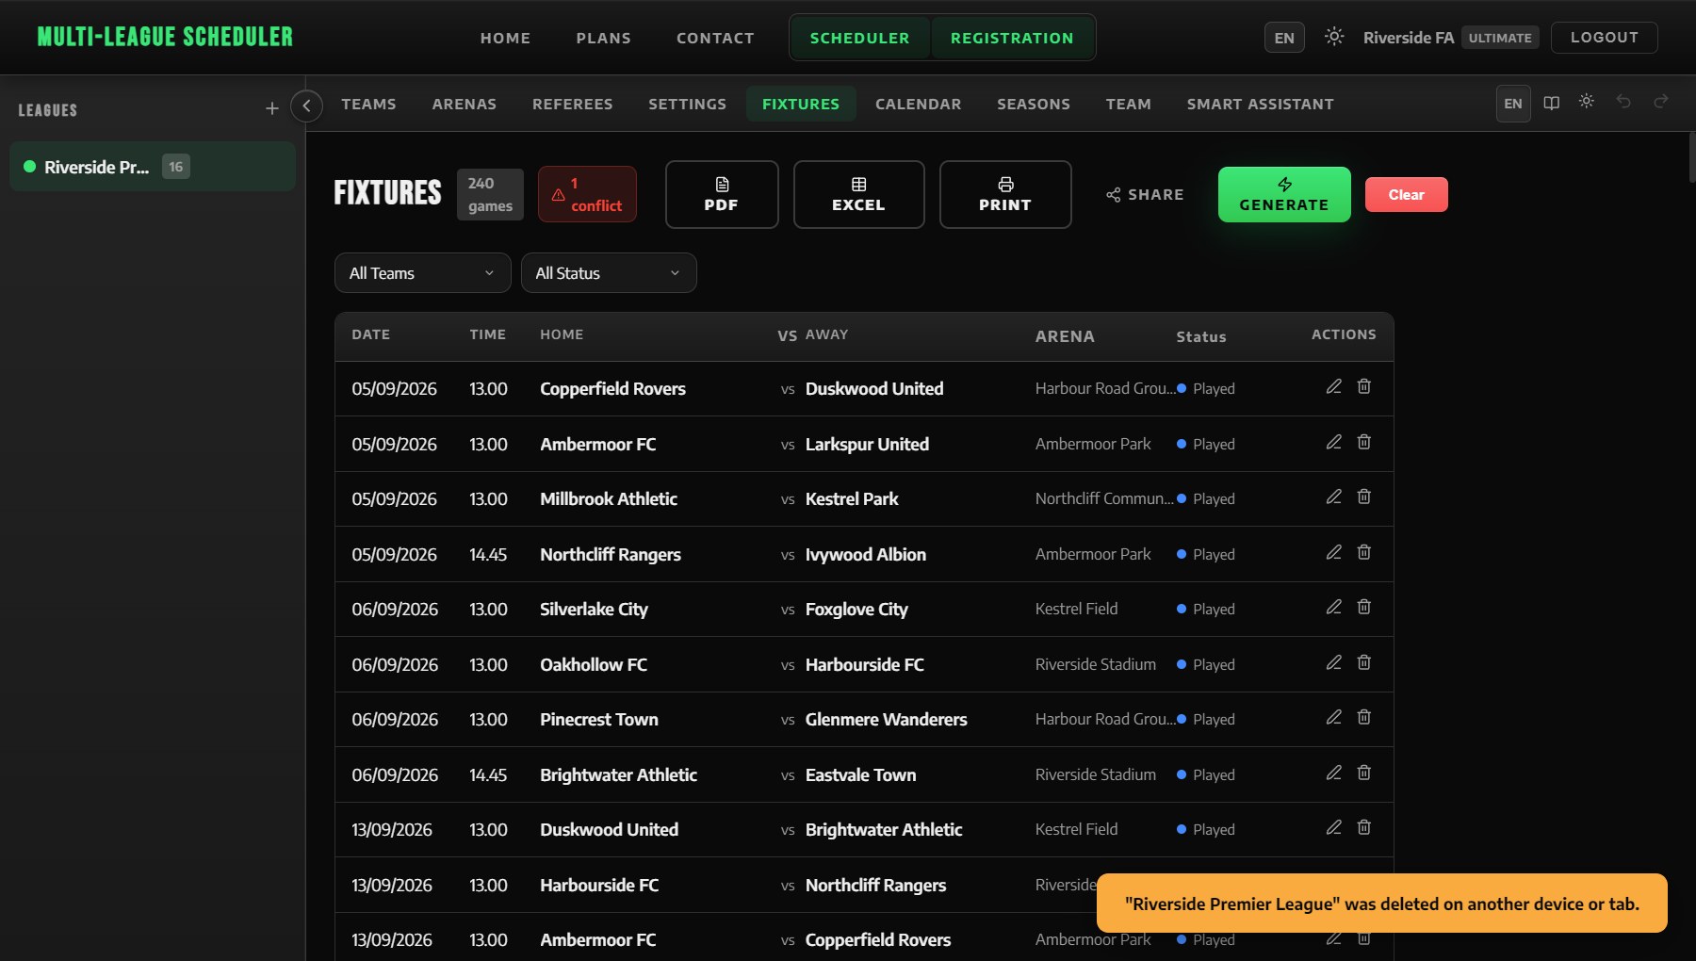Toggle the light theme sun icon in header
Screen dimensions: 1696x961
click(1334, 37)
